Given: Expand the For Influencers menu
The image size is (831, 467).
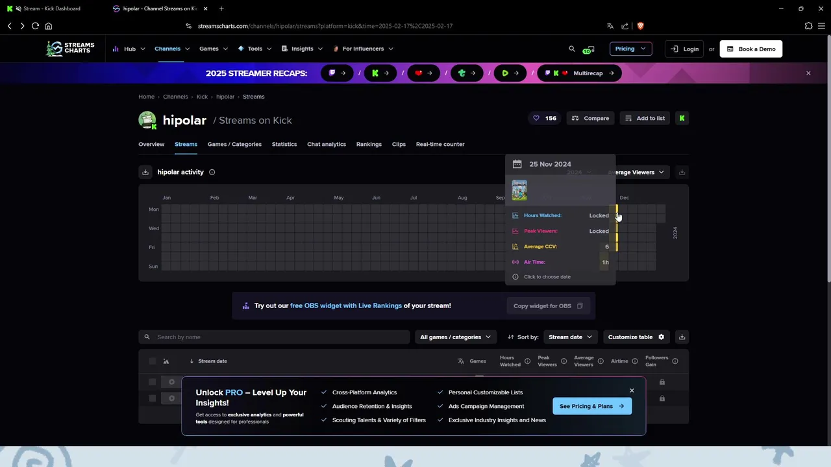Looking at the screenshot, I should [363, 49].
